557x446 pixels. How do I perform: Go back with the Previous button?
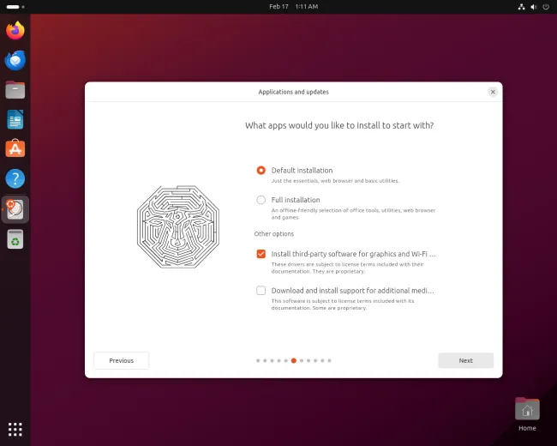121,360
